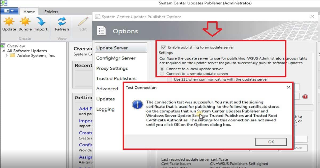This screenshot has height=168, width=320.
Task: Refresh the view using the Refresh icon
Action: pyautogui.click(x=62, y=21)
